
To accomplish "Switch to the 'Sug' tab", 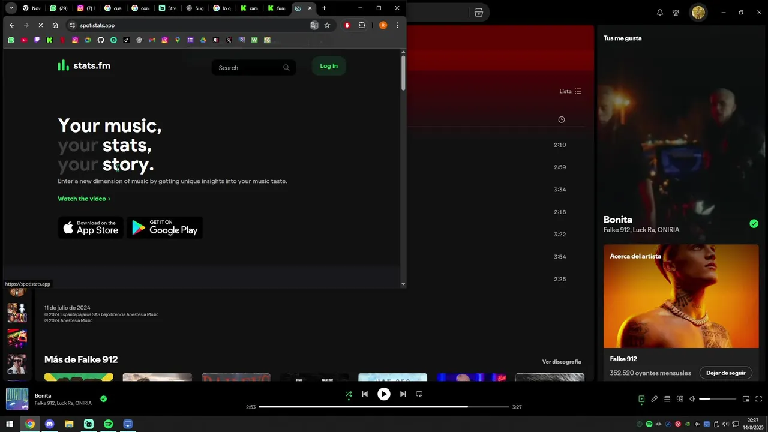I will pos(195,8).
